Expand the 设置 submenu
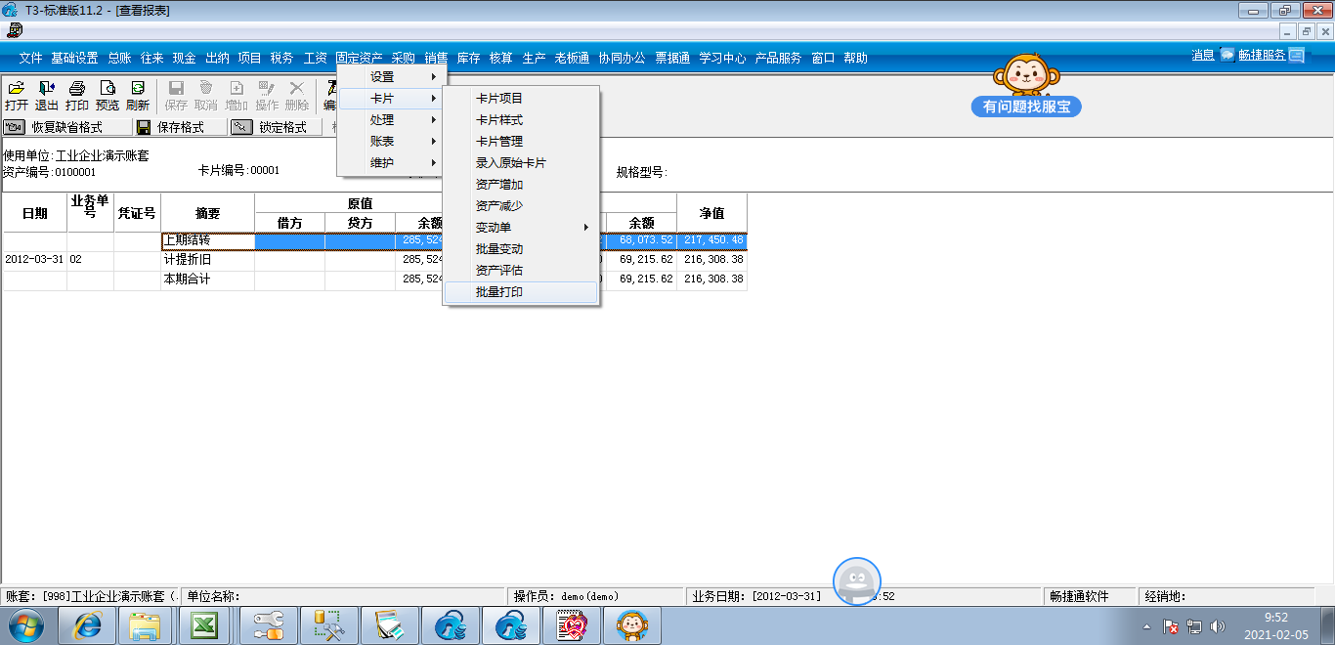 pyautogui.click(x=391, y=77)
